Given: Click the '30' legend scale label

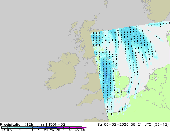Looking at the screenshot, I should (x=58, y=130).
